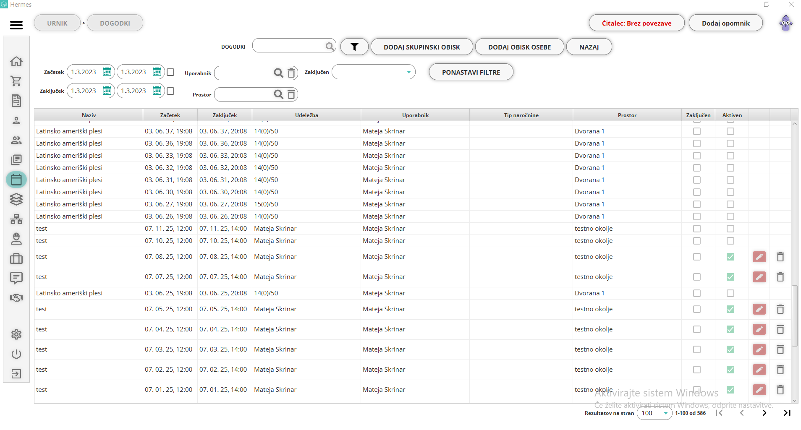801x430 pixels.
Task: Go to next results page
Action: [x=764, y=413]
